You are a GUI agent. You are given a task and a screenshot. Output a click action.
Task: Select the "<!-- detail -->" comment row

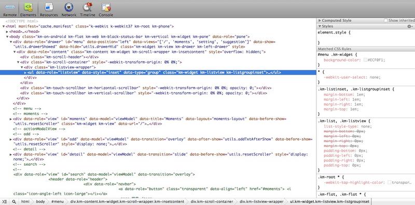pos(29,149)
